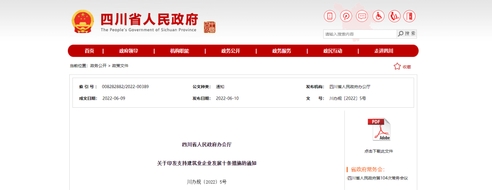Click the English subtitle of the site

coord(149,30)
